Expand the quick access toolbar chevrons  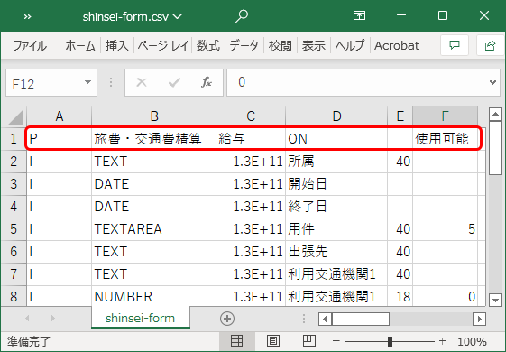click(27, 17)
